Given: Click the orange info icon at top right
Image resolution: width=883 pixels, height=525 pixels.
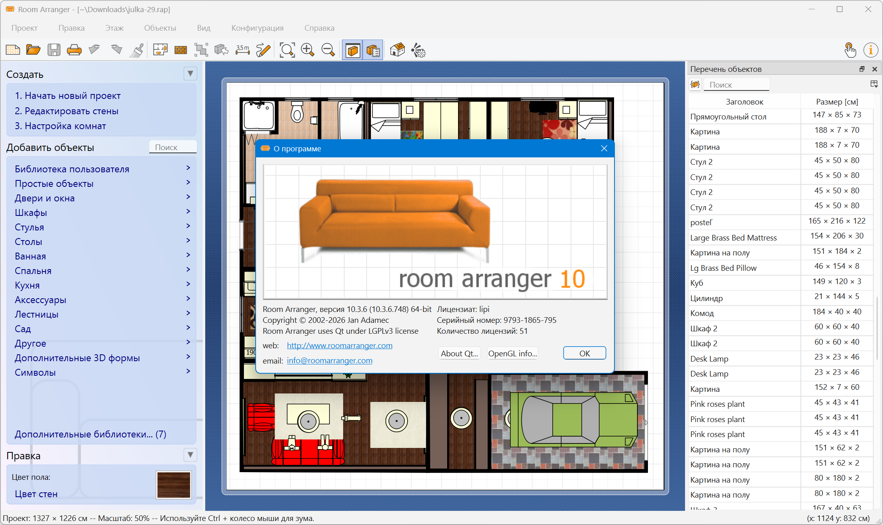Looking at the screenshot, I should [x=871, y=50].
